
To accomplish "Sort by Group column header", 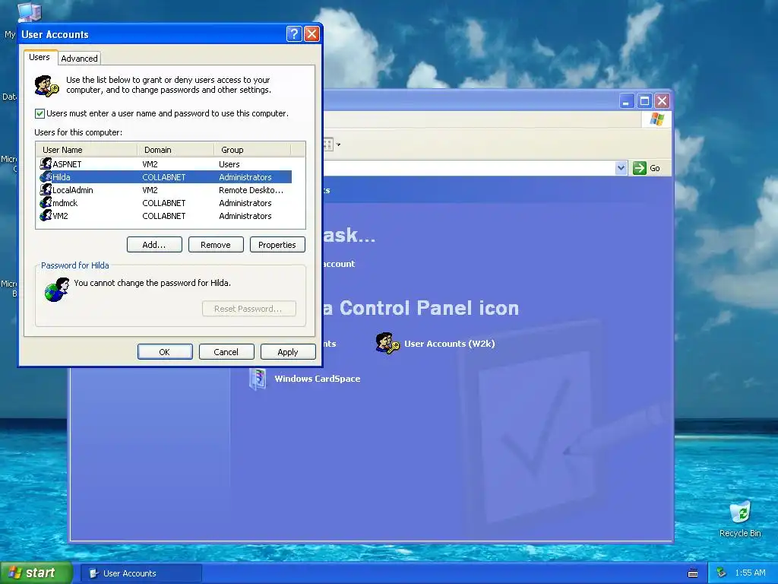I will [252, 150].
